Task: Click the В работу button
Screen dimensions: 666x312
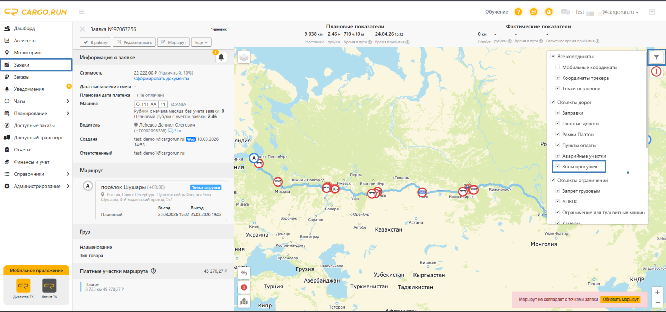Action: 95,42
